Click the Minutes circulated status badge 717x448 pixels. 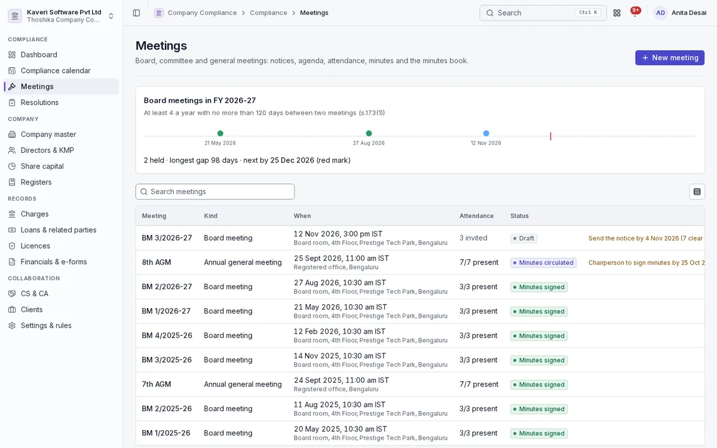[x=543, y=263]
